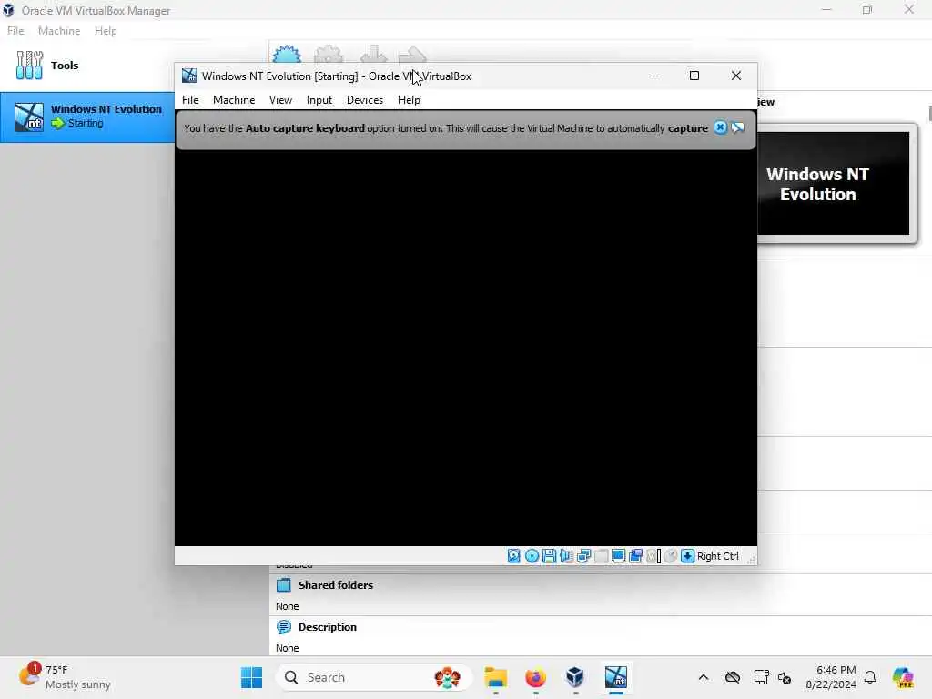Image resolution: width=932 pixels, height=699 pixels.
Task: Click the audio status indicator icon
Action: [566, 556]
